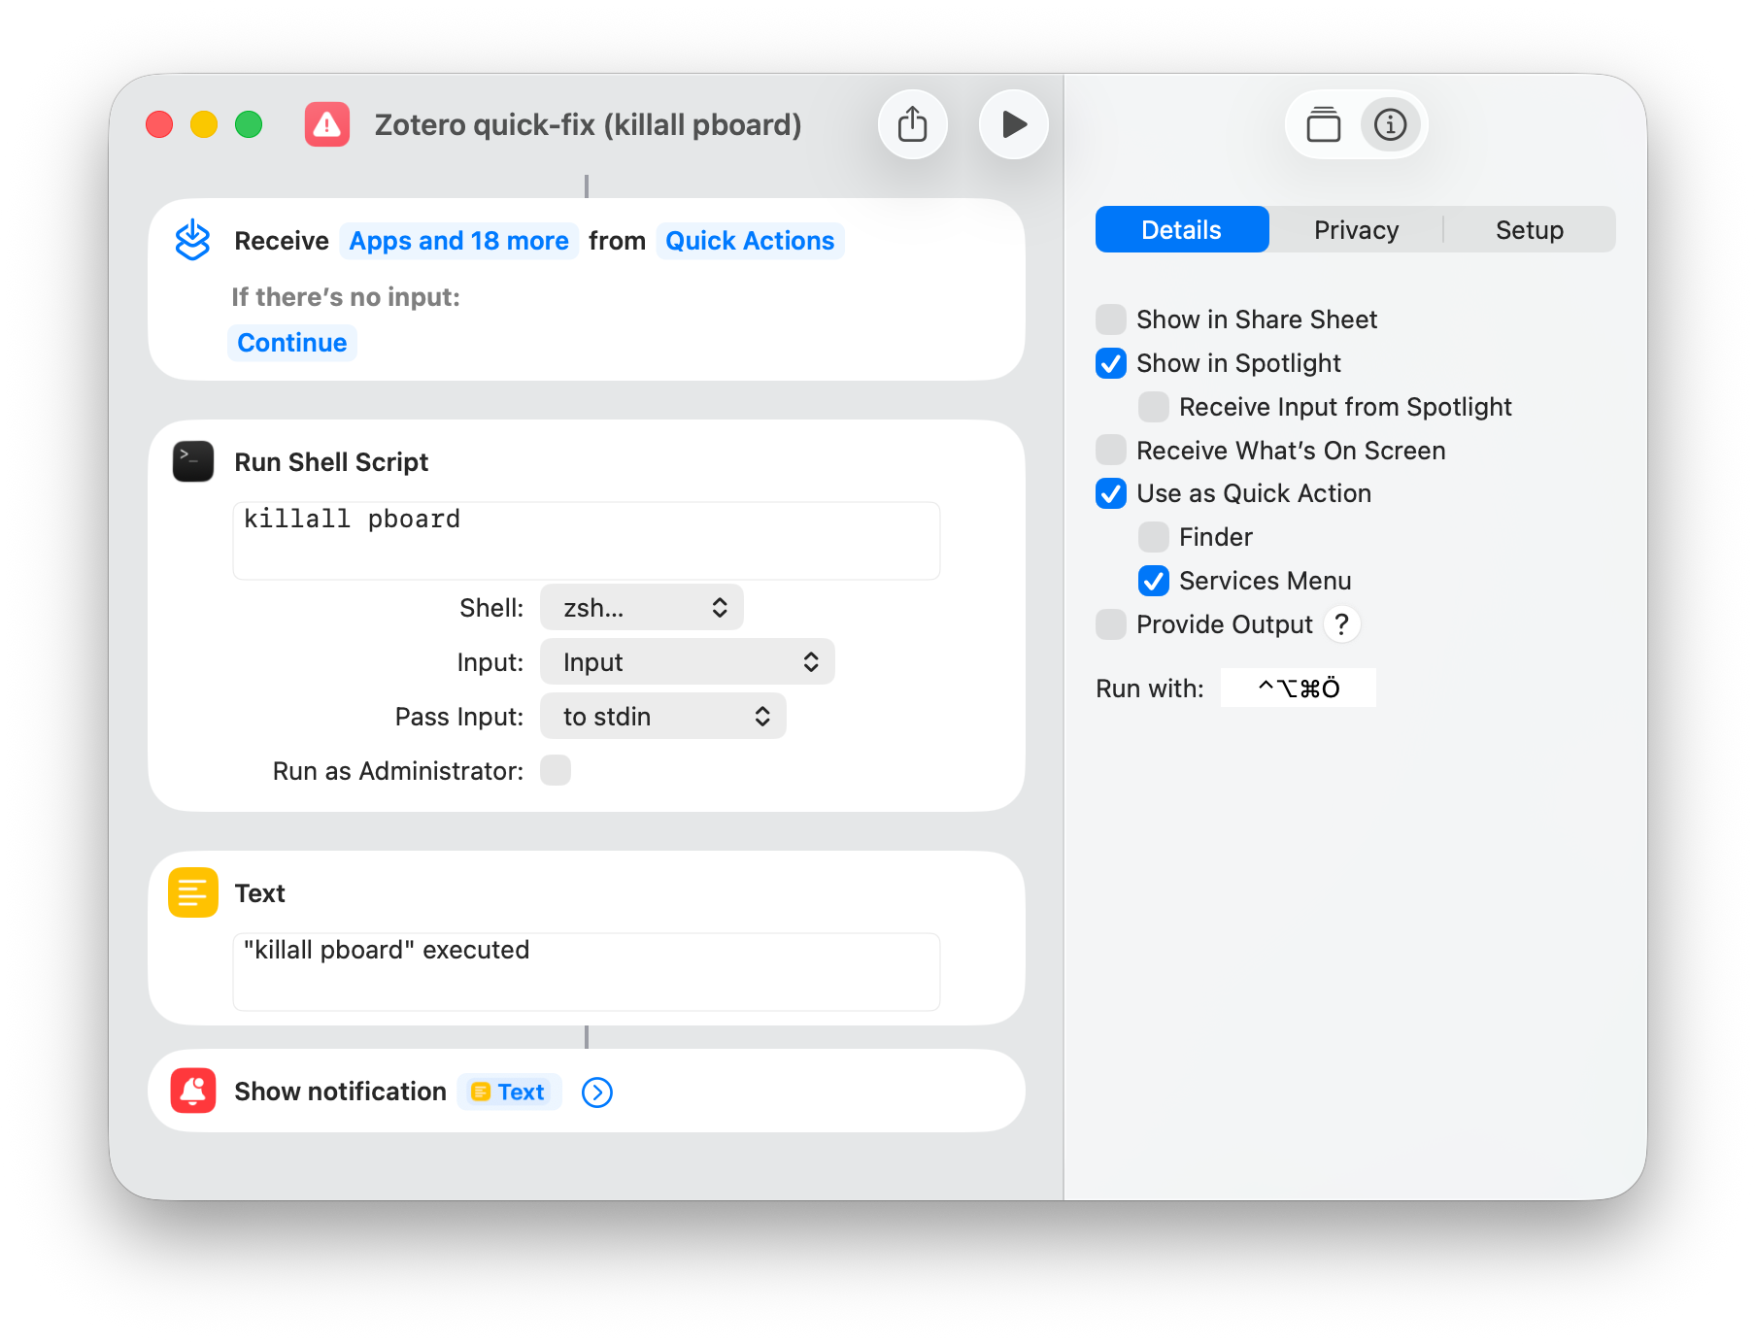Open the action library icon
The image size is (1756, 1344).
click(1323, 124)
